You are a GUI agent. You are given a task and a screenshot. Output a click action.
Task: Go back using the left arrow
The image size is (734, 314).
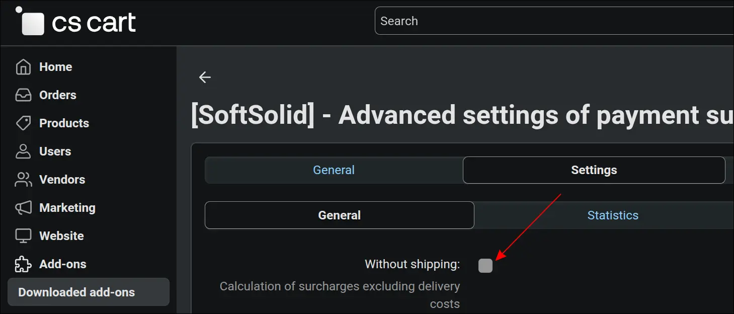[205, 77]
